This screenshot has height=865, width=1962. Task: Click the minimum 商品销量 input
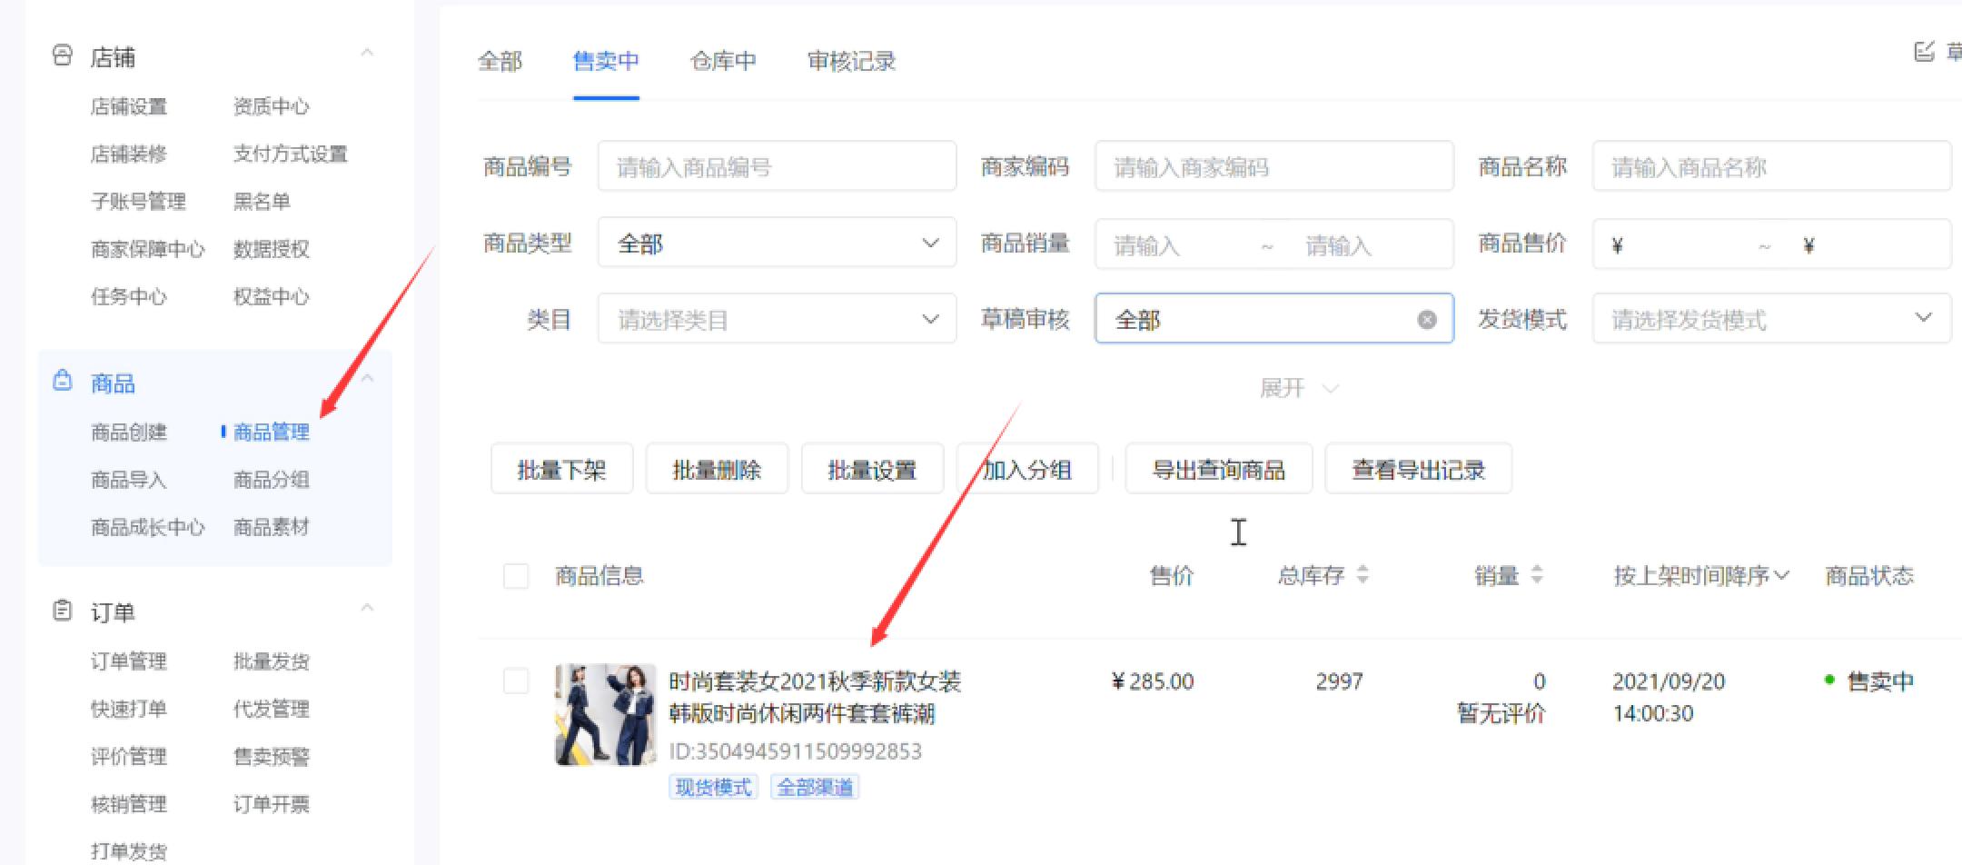(x=1176, y=244)
